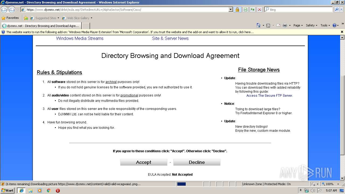The width and height of the screenshot is (345, 194).
Task: Click the padlock security report icon
Action: (237, 9)
